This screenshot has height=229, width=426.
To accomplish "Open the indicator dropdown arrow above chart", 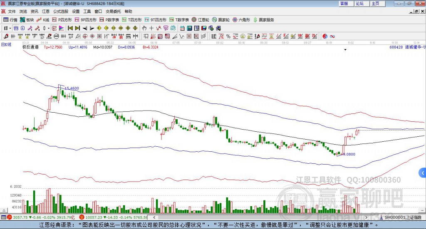I will [x=345, y=50].
